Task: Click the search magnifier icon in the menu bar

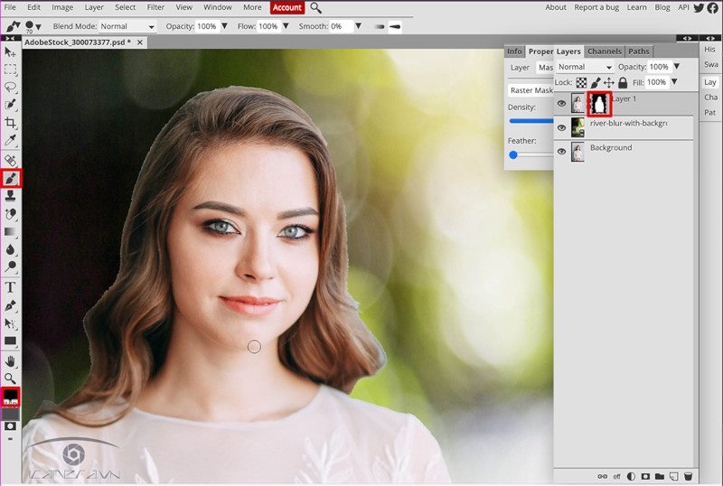Action: point(315,7)
